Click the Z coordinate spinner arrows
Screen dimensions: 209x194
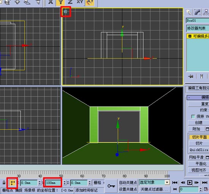click(x=89, y=183)
